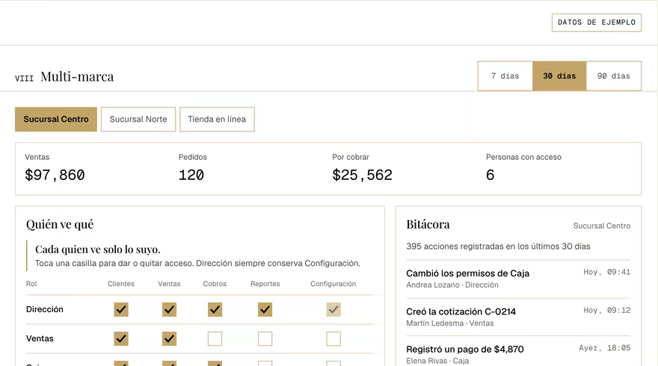Click Andrea Lozano · Dirección author line
This screenshot has width=658, height=366.
click(452, 285)
